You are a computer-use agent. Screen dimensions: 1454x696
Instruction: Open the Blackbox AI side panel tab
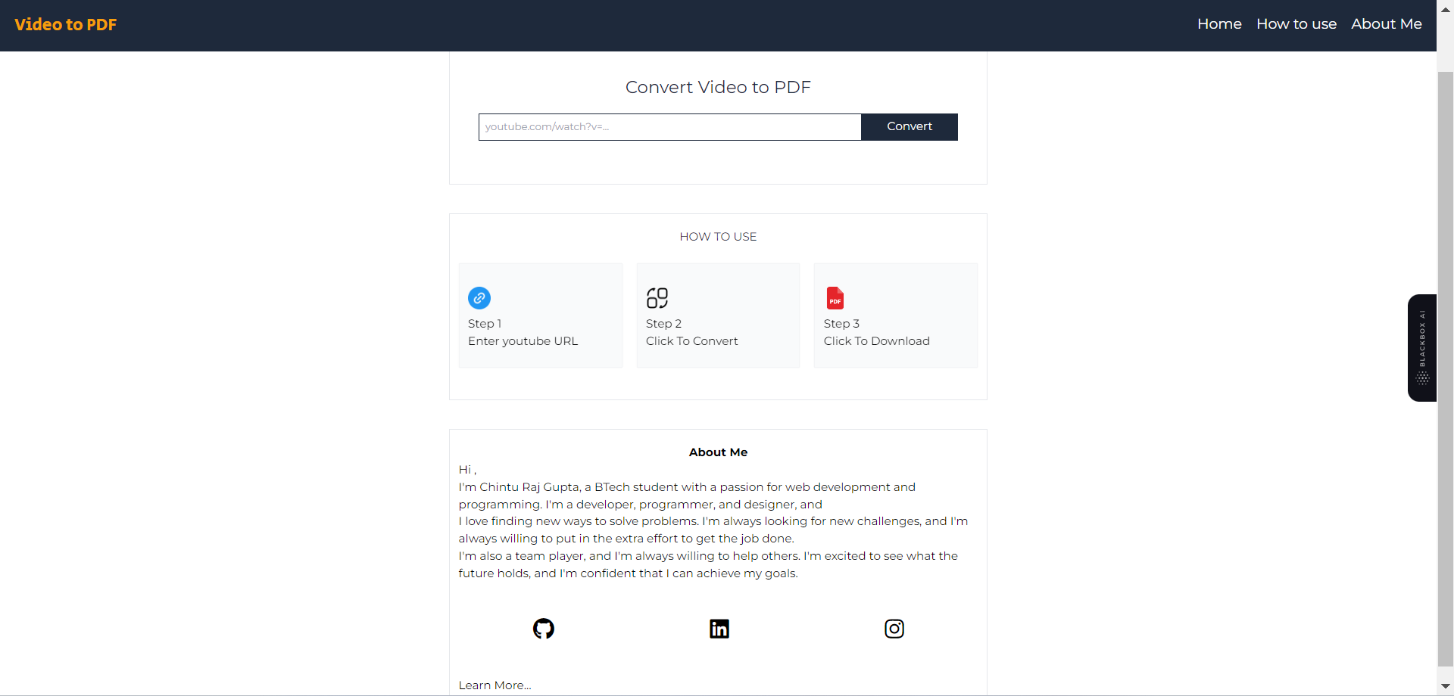(x=1422, y=348)
